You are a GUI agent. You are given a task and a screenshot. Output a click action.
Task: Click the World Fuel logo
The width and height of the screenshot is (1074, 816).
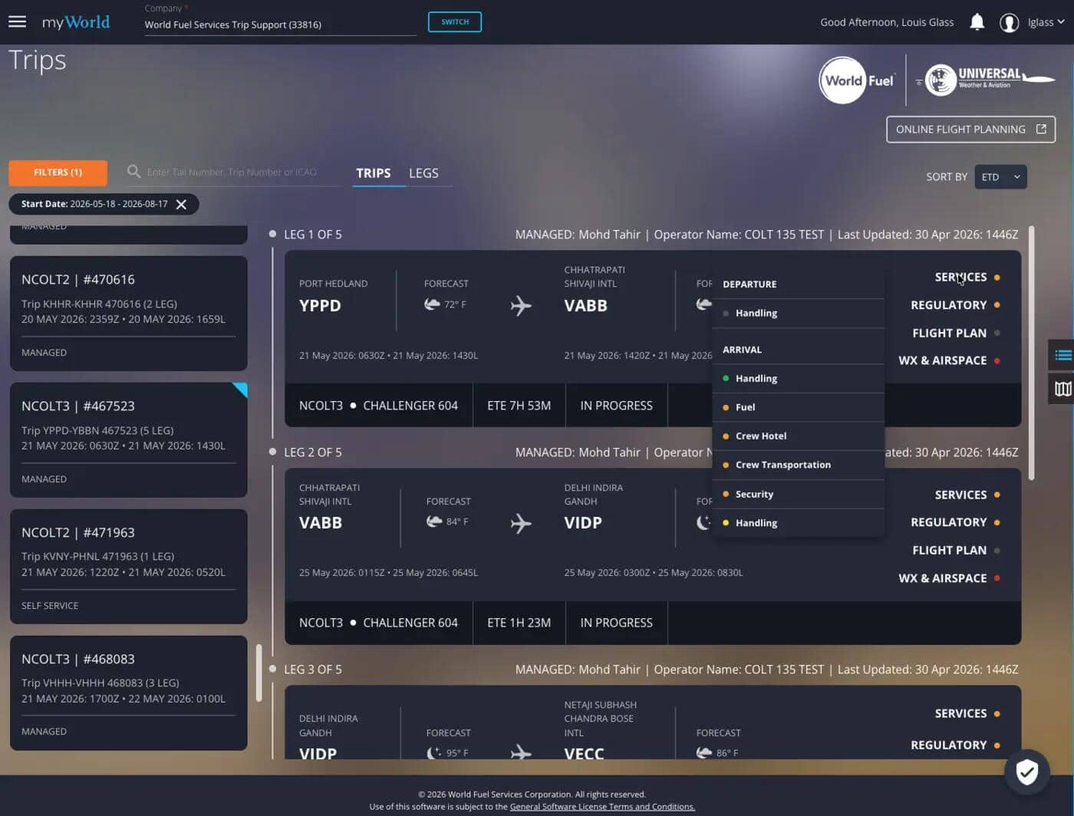(x=858, y=80)
